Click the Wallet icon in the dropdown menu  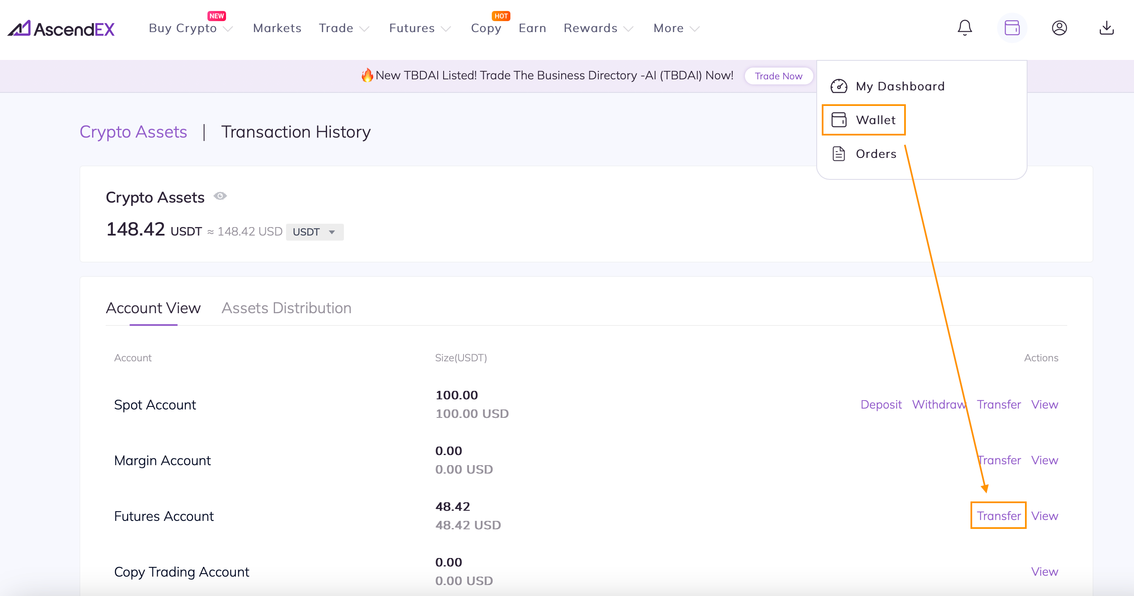pyautogui.click(x=839, y=119)
